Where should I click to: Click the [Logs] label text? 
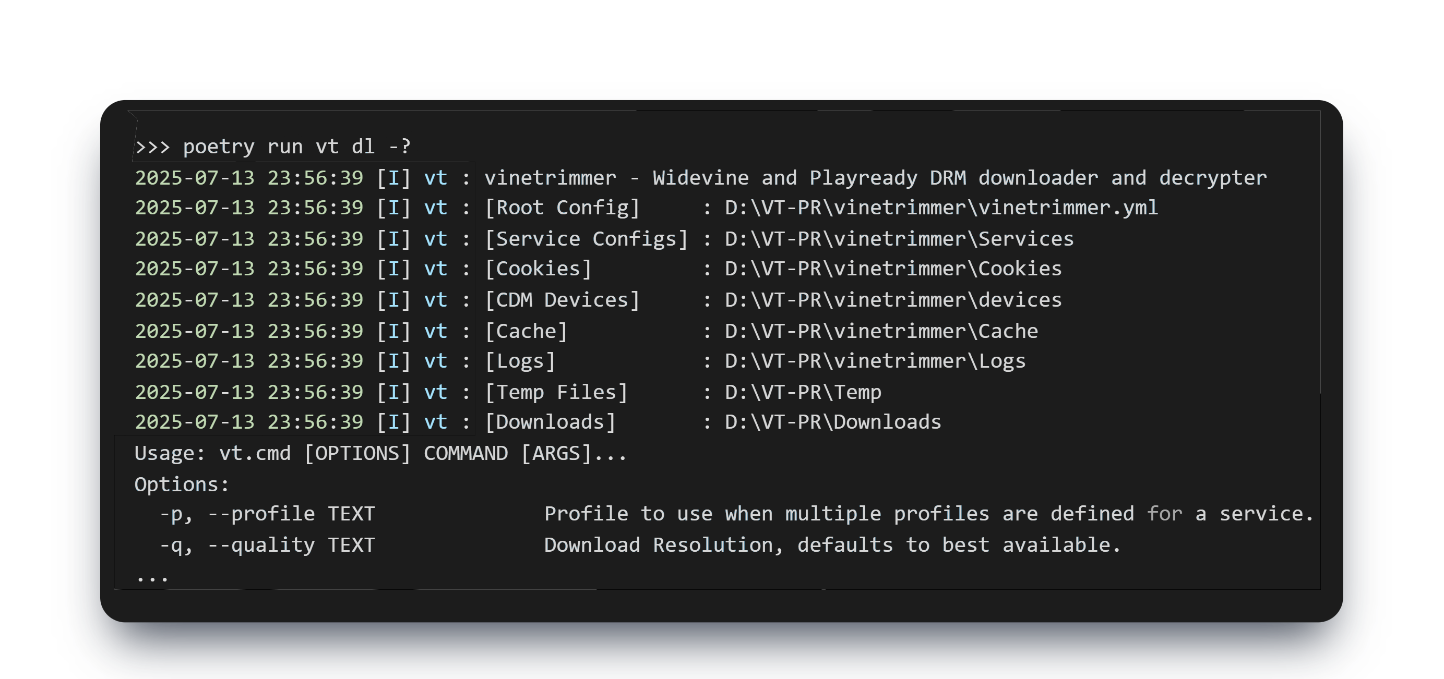click(x=520, y=361)
